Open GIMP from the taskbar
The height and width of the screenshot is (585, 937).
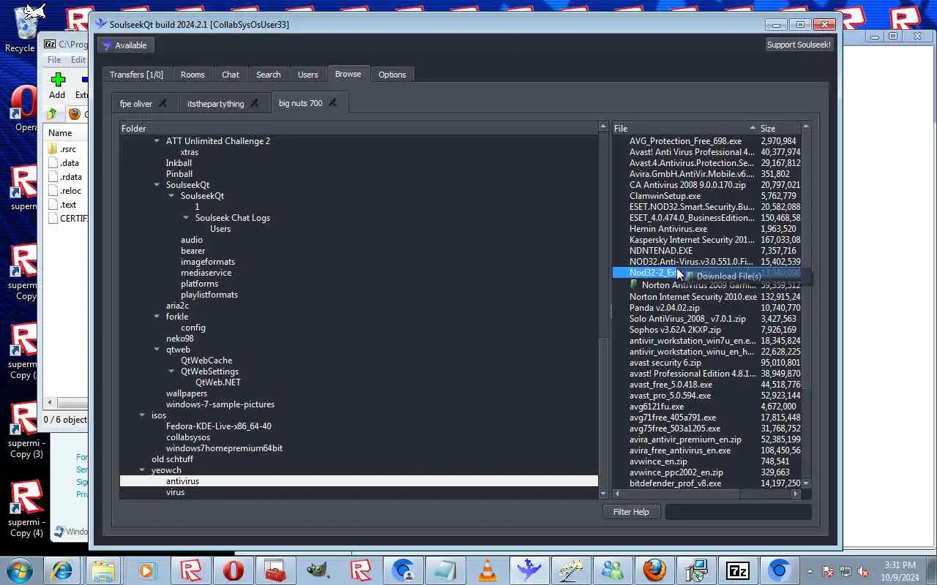318,570
